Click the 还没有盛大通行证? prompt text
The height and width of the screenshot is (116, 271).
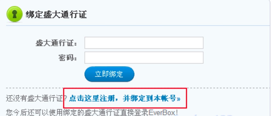pyautogui.click(x=36, y=99)
